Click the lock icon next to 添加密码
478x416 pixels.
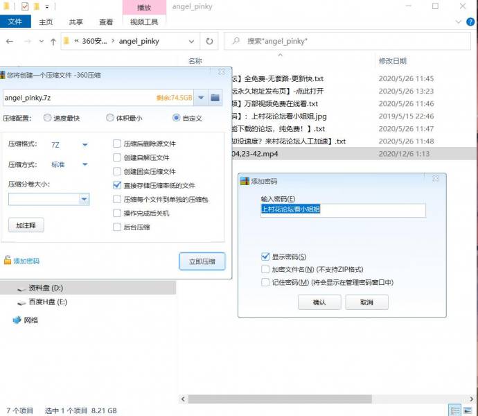point(8,261)
